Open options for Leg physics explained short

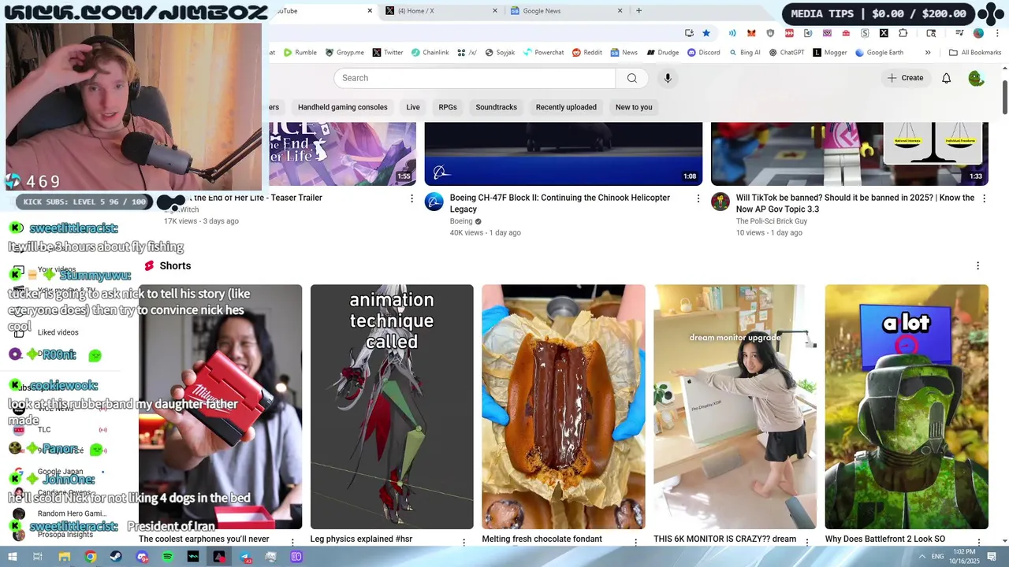464,543
